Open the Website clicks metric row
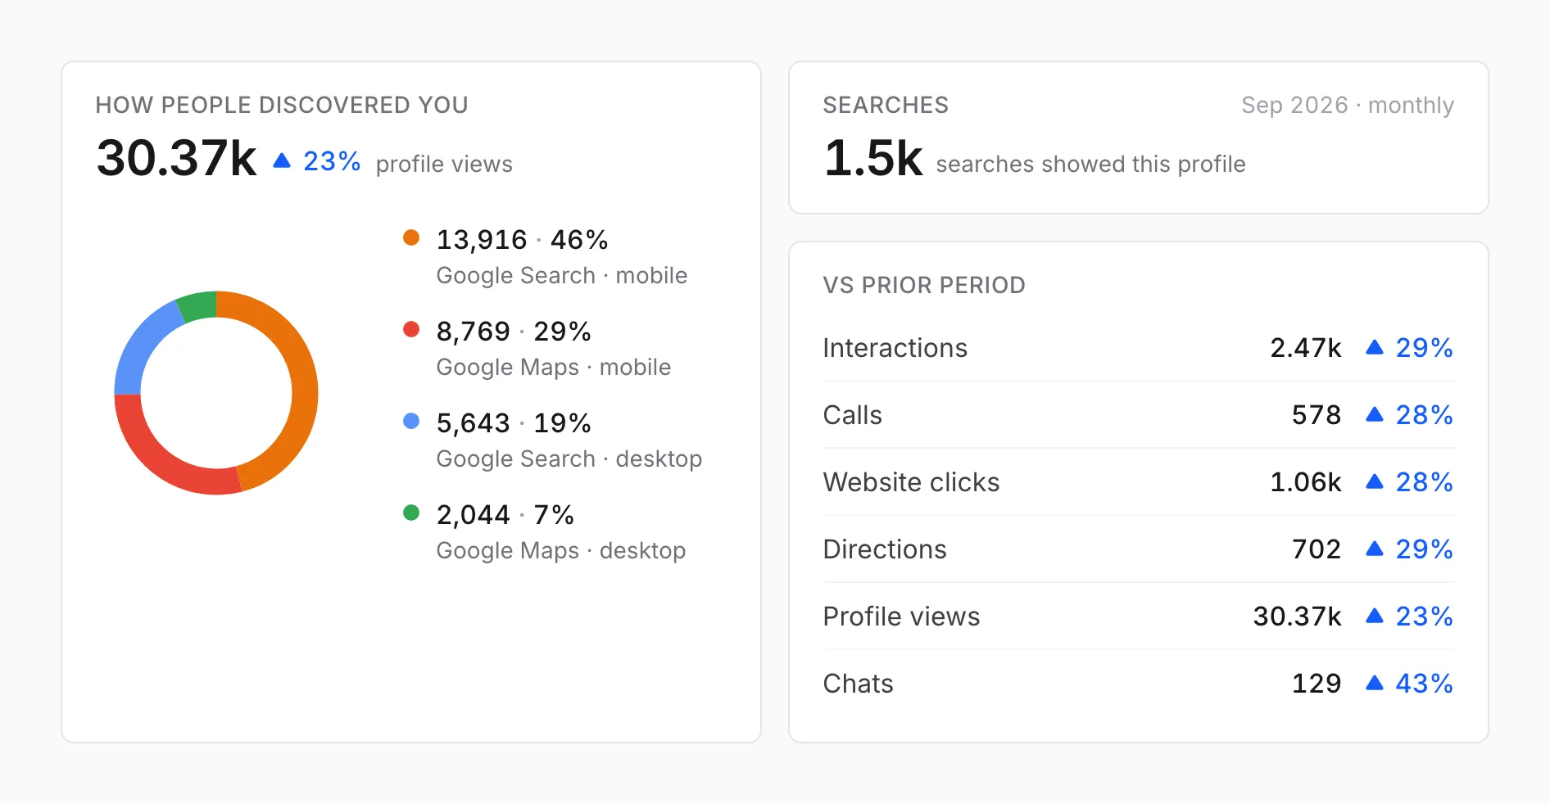The height and width of the screenshot is (804, 1550). (x=1138, y=482)
